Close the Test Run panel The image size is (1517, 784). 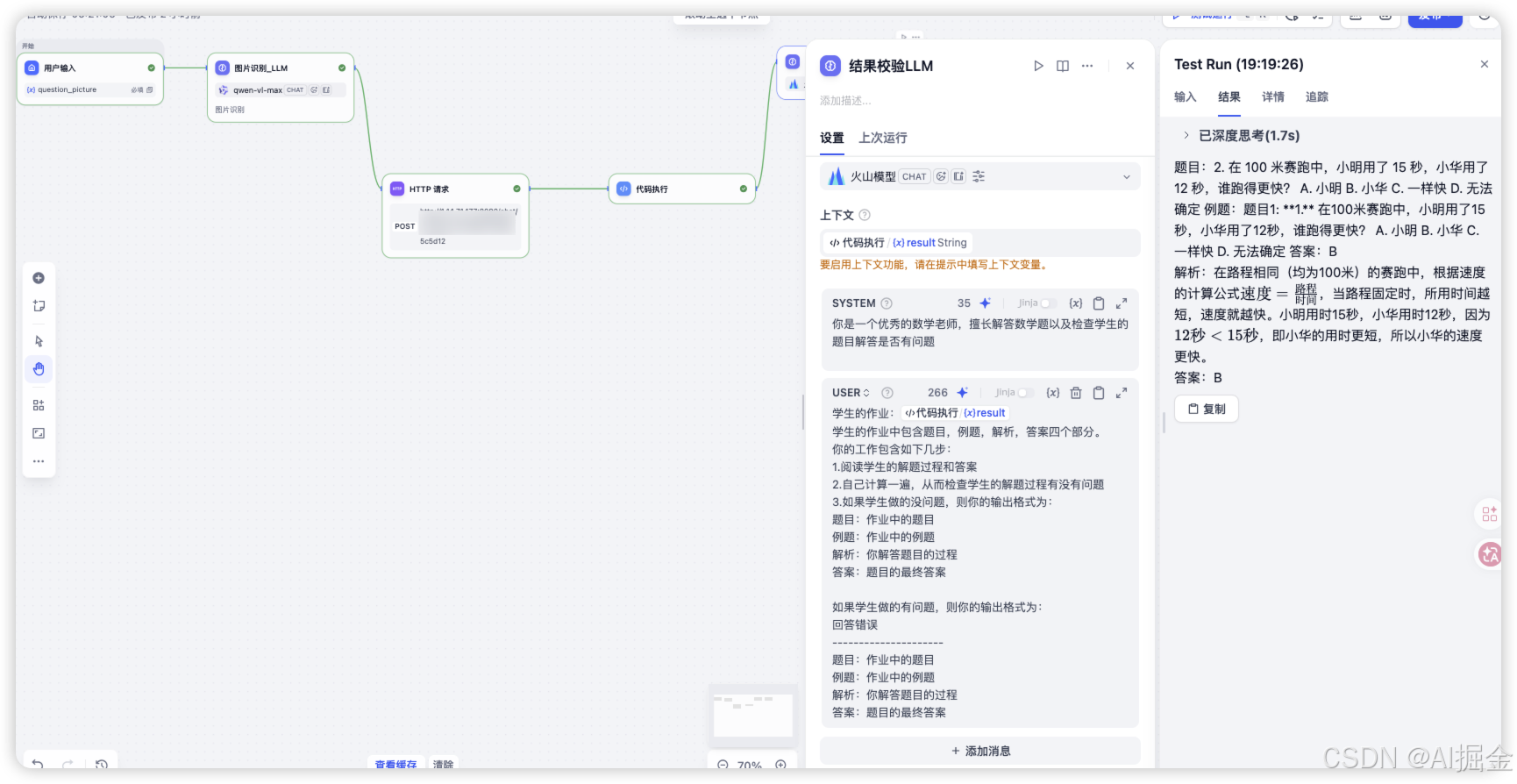coord(1485,64)
